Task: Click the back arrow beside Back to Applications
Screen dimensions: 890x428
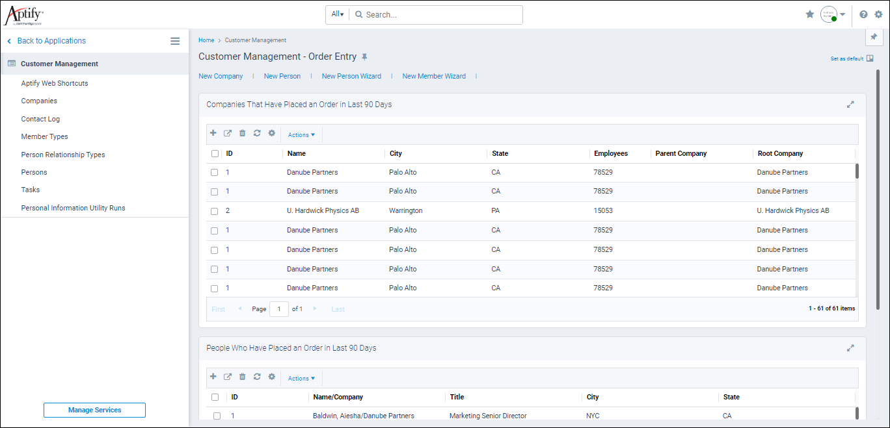Action: 9,41
